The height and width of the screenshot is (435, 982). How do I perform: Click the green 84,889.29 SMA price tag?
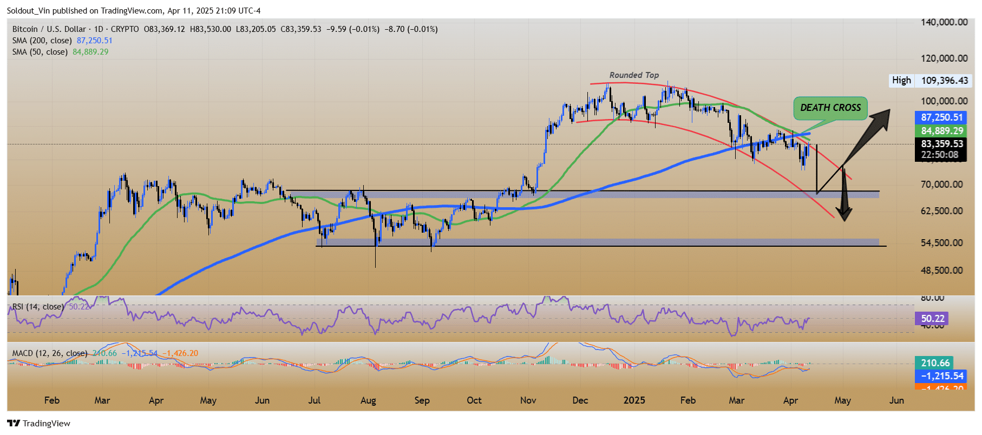pos(941,131)
